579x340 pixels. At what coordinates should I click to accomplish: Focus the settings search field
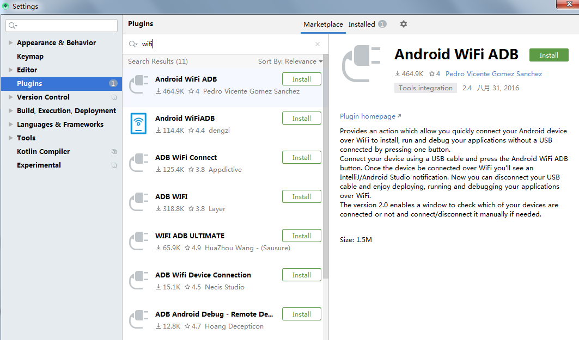(x=62, y=26)
